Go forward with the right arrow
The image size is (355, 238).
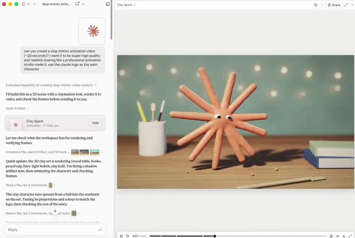[x=34, y=4]
